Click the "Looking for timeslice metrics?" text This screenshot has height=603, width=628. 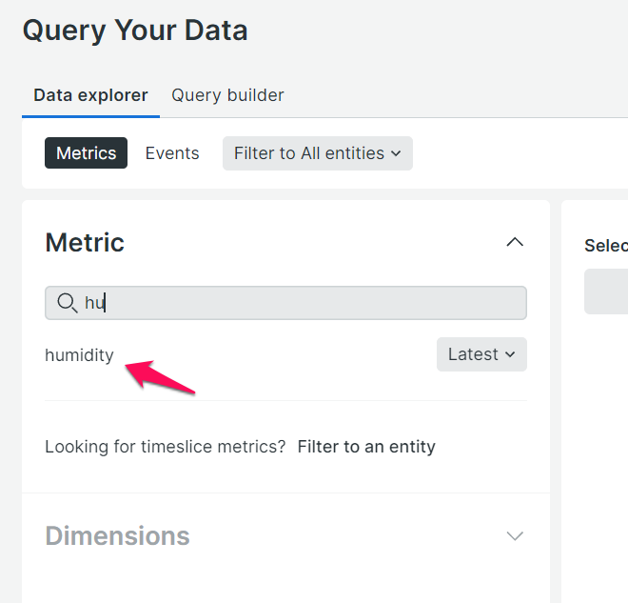165,447
